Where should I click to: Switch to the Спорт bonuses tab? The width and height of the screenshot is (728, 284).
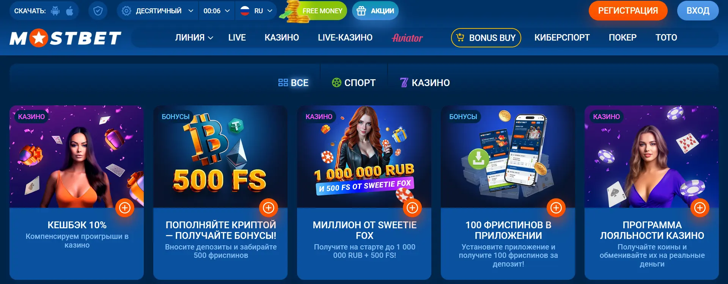coord(354,83)
